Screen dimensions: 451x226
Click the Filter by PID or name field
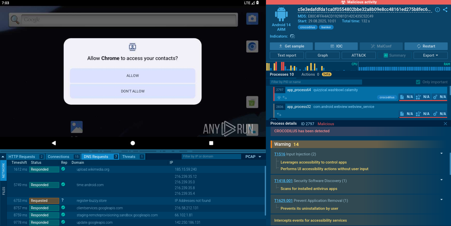tap(316, 82)
